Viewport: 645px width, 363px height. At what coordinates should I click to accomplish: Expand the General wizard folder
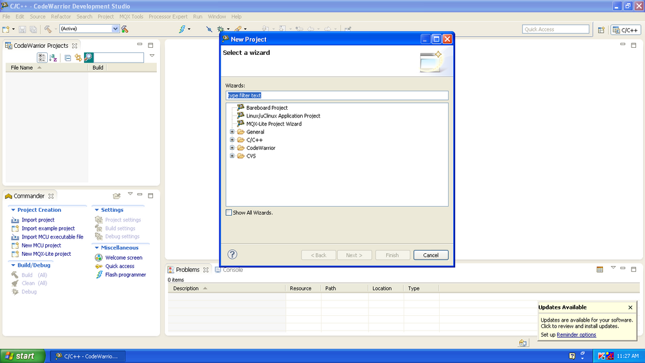(232, 132)
